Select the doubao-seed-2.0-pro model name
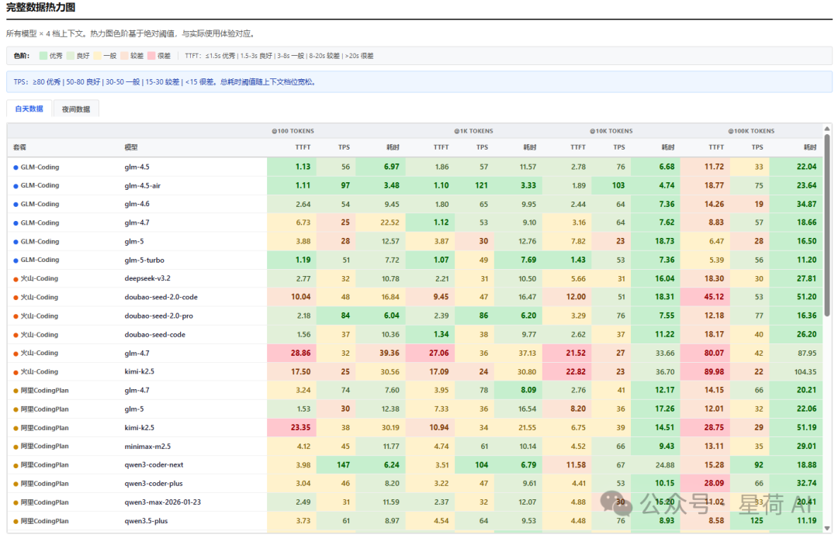 tap(159, 316)
